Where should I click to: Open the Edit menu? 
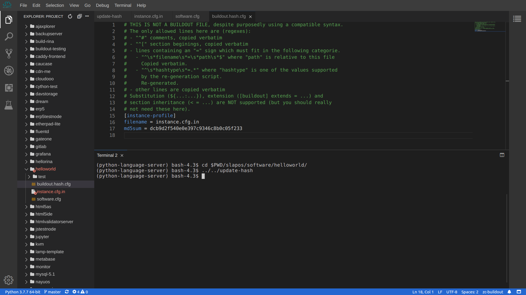(x=36, y=5)
